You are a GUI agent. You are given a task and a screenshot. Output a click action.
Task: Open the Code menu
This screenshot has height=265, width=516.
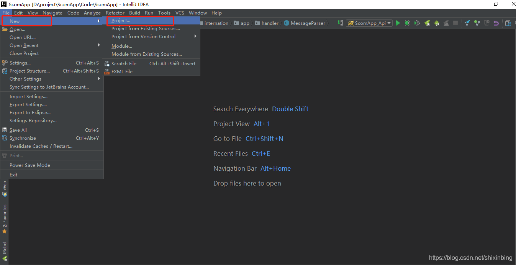point(73,13)
